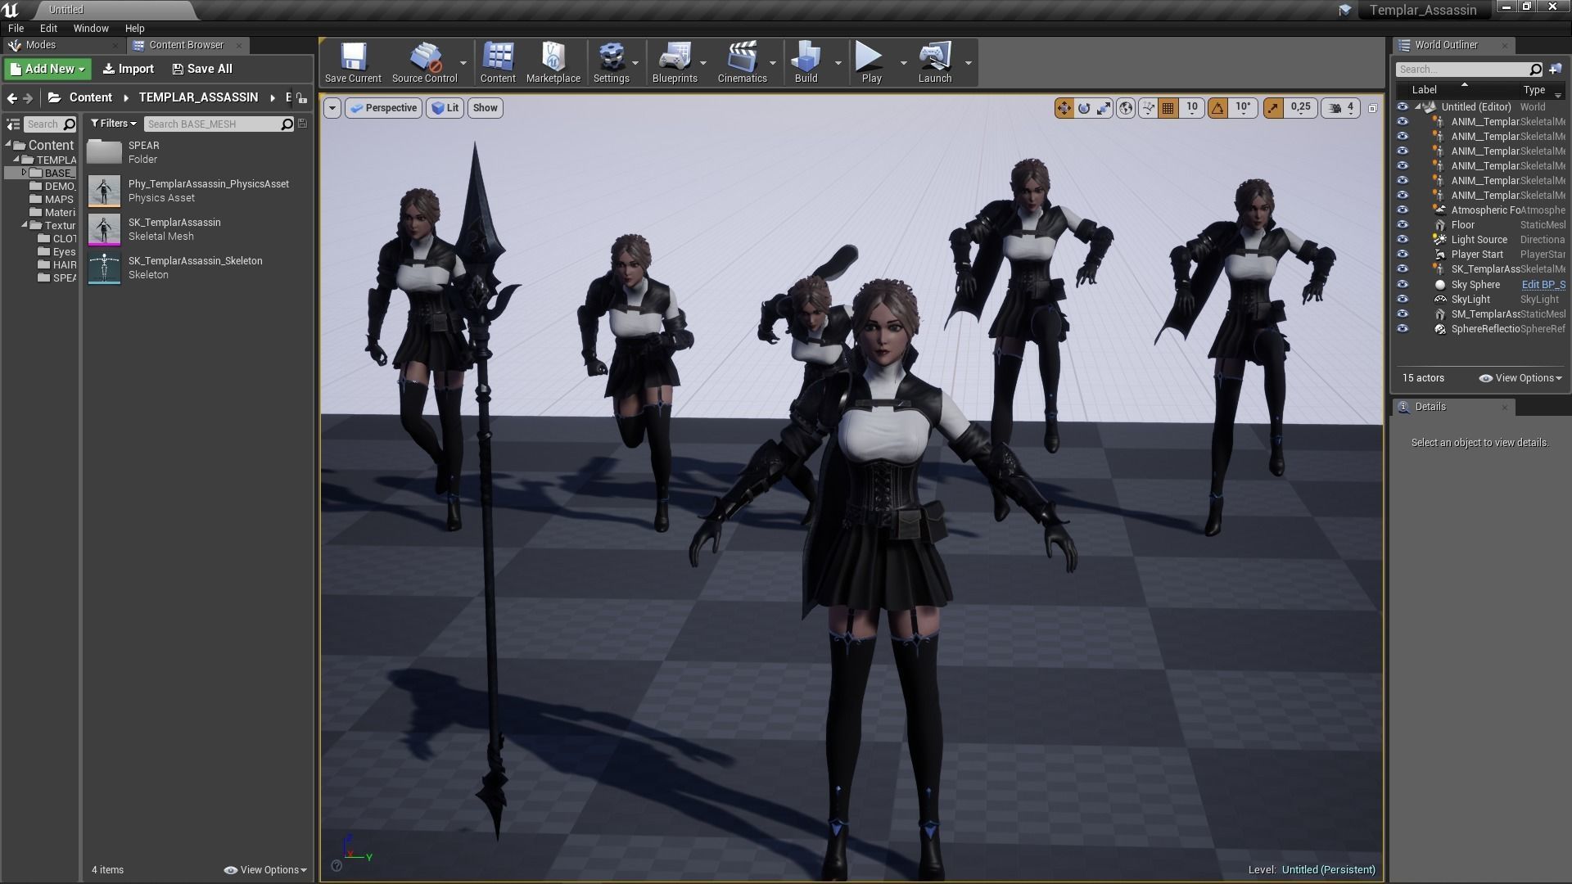The height and width of the screenshot is (884, 1572).
Task: Open the viewport options dropdown arrow
Action: (332, 108)
